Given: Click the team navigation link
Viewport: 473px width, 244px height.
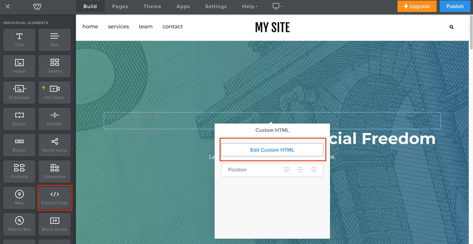Looking at the screenshot, I should pyautogui.click(x=145, y=27).
